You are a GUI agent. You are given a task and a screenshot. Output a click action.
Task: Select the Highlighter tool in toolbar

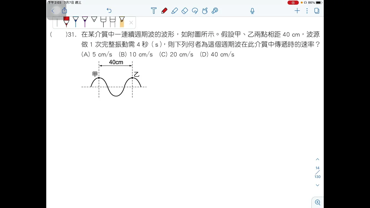[175, 11]
